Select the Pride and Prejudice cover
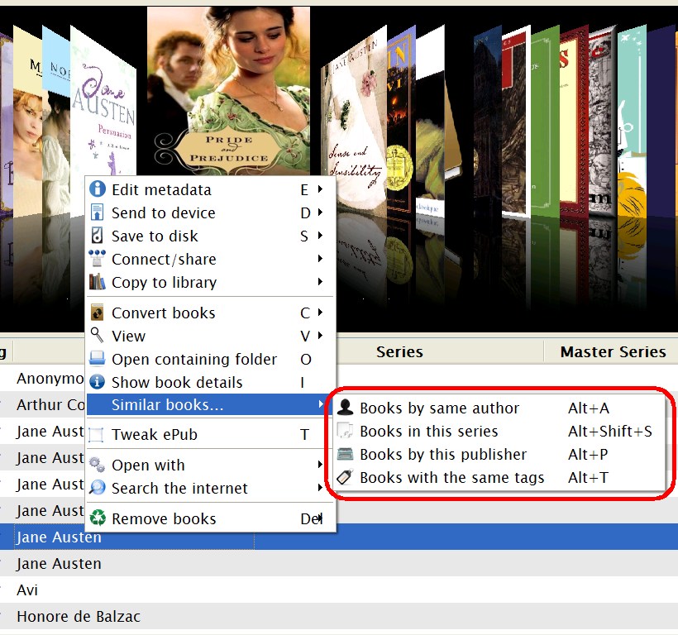The width and height of the screenshot is (678, 635). pyautogui.click(x=228, y=91)
